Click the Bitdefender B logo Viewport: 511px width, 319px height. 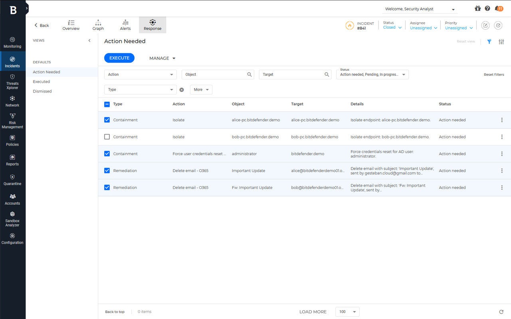tap(13, 10)
